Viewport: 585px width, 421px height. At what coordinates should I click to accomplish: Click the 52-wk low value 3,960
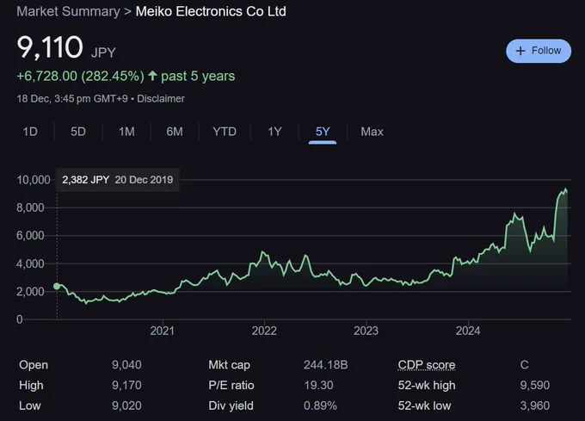[534, 406]
